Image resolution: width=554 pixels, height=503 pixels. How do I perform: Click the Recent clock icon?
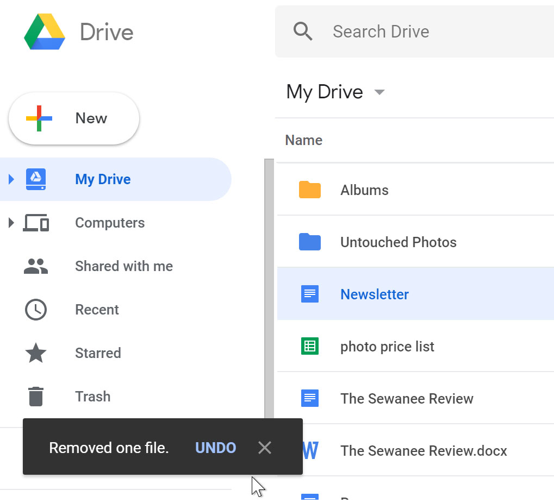click(x=36, y=310)
